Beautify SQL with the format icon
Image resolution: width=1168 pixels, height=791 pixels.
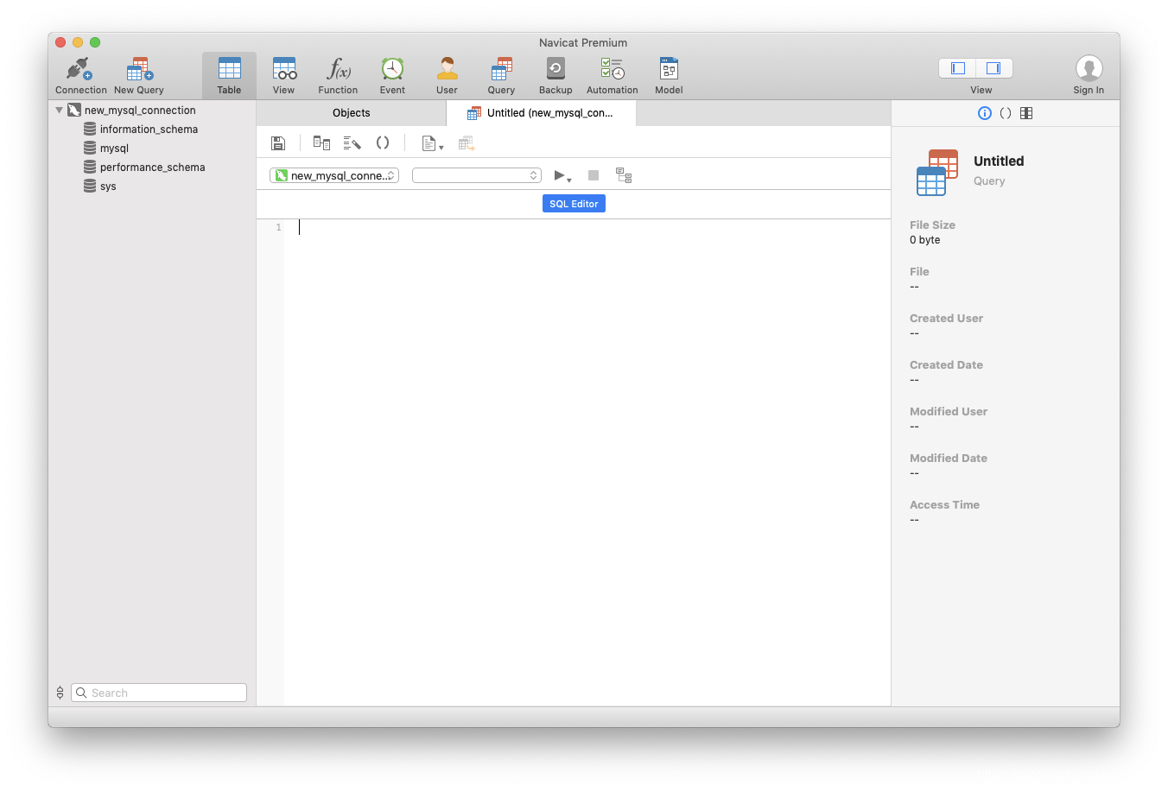[x=352, y=143]
